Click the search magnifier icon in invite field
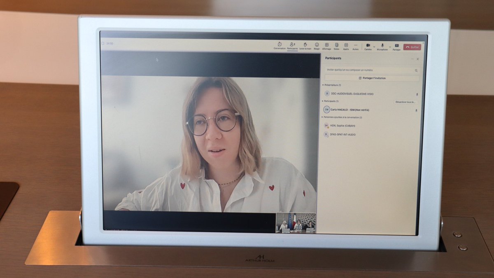The width and height of the screenshot is (494, 278). (416, 70)
